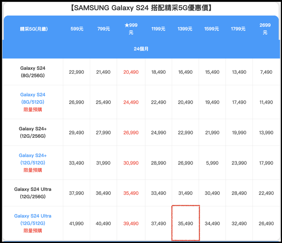
Task: Click 限量預購 under Galaxy S24+ (12G/512G)
Action: pos(33,170)
